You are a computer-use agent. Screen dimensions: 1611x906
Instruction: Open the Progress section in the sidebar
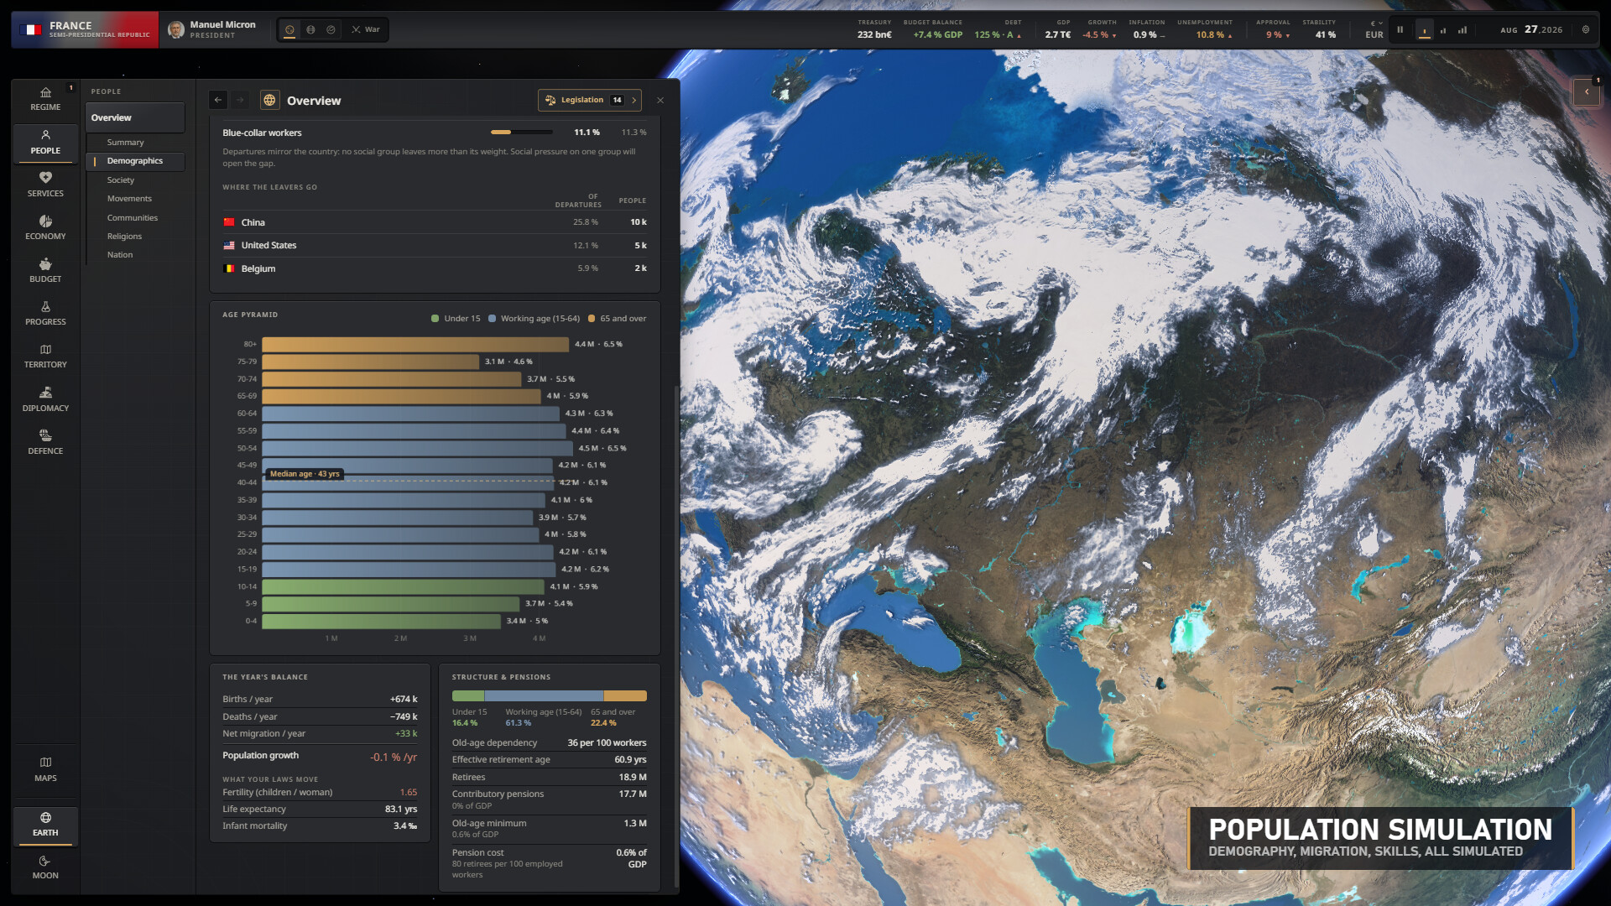(45, 313)
